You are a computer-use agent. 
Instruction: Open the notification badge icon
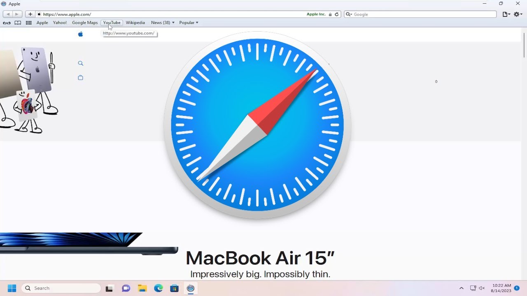[x=517, y=288]
